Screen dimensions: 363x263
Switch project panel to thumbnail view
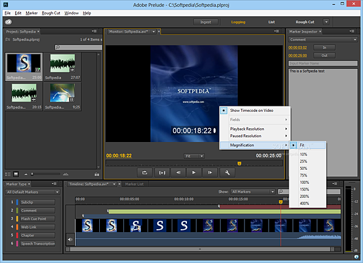[x=16, y=174]
